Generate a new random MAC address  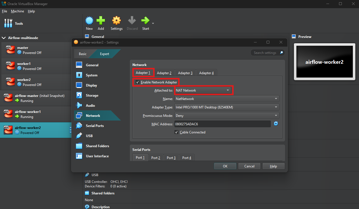(x=276, y=124)
